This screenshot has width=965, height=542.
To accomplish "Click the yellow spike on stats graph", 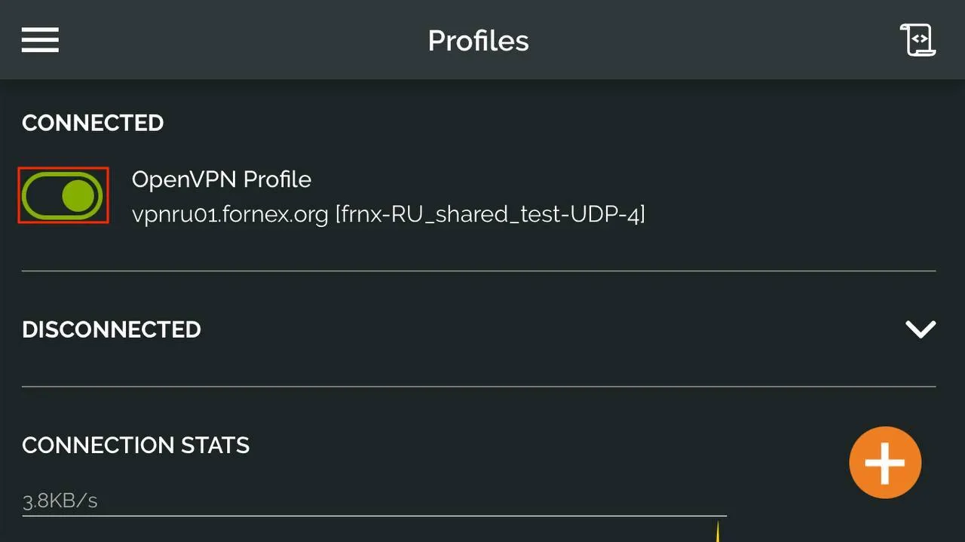I will pos(718,531).
